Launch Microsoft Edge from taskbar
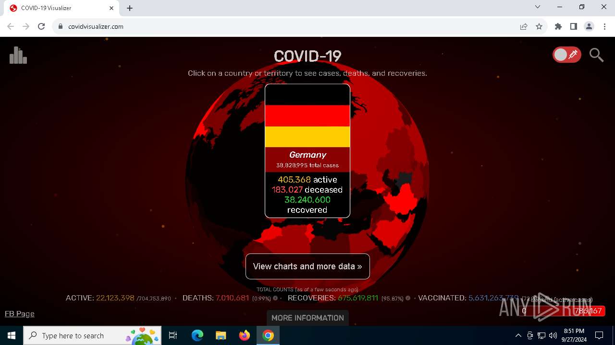This screenshot has height=345, width=615. 197,335
